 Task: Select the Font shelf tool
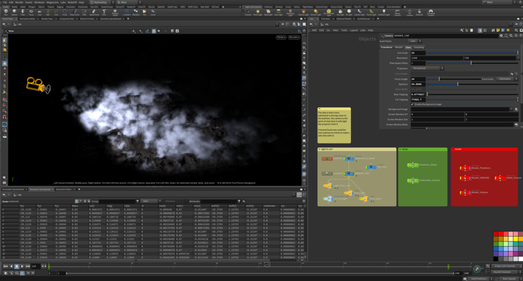pos(104,12)
